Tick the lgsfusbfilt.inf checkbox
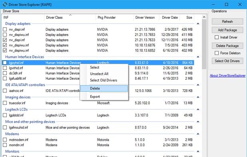 [x=5, y=78]
